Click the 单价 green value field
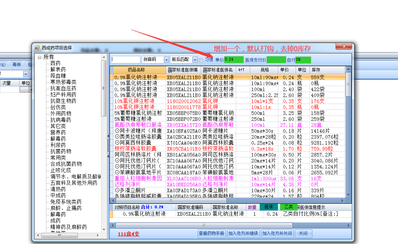398x244 pixels. pos(234,60)
